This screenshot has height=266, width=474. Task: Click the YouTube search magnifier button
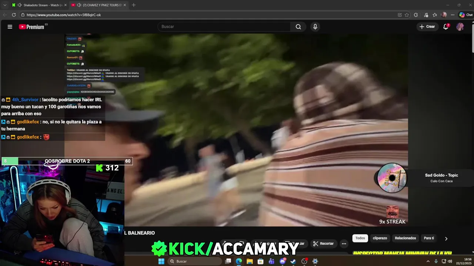coord(298,27)
